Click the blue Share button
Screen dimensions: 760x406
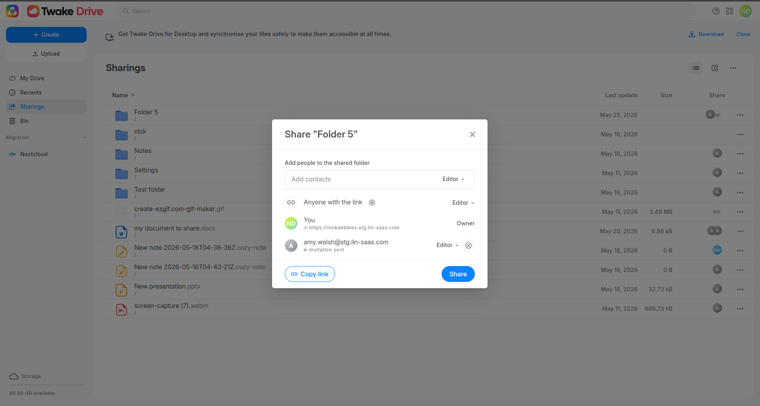point(458,274)
